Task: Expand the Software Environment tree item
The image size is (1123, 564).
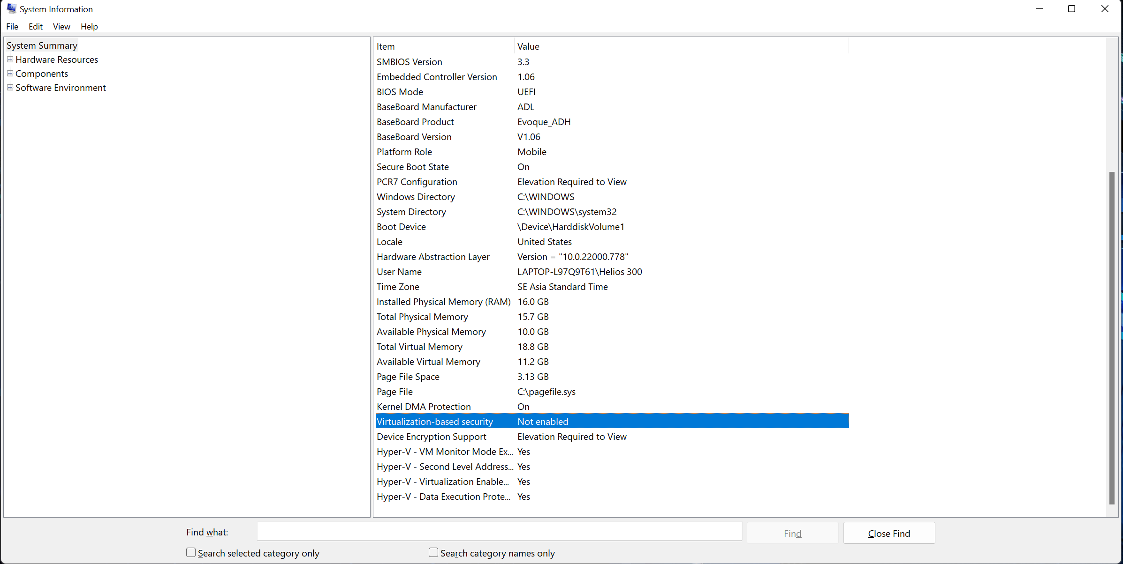Action: tap(10, 87)
